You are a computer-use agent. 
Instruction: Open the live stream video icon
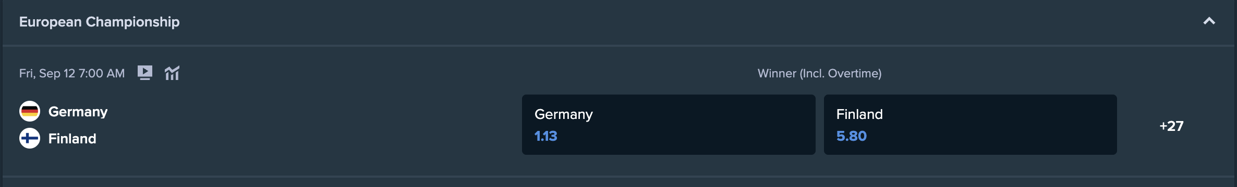point(145,73)
